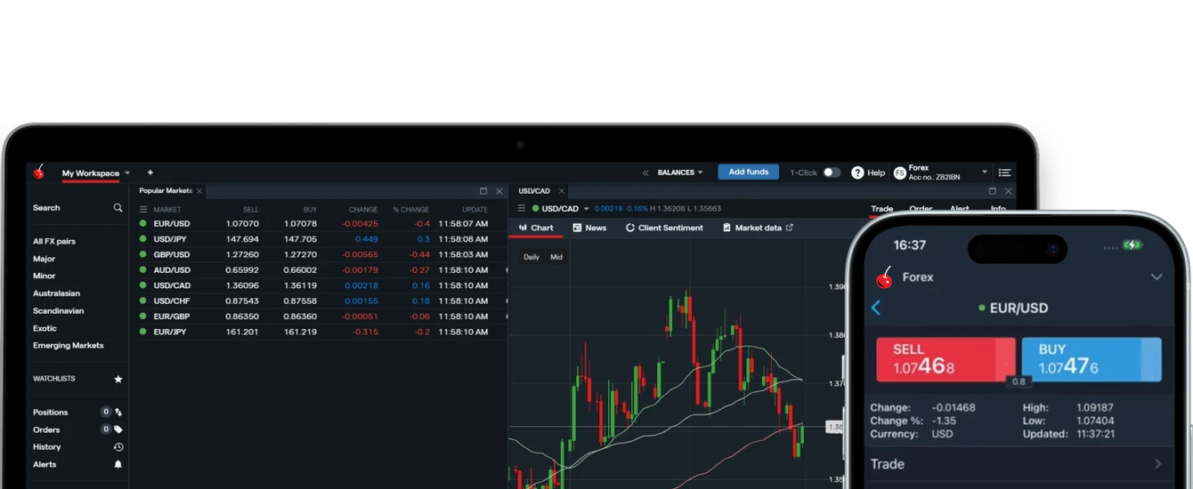Click the candlestick Chart tab icon

(x=523, y=228)
